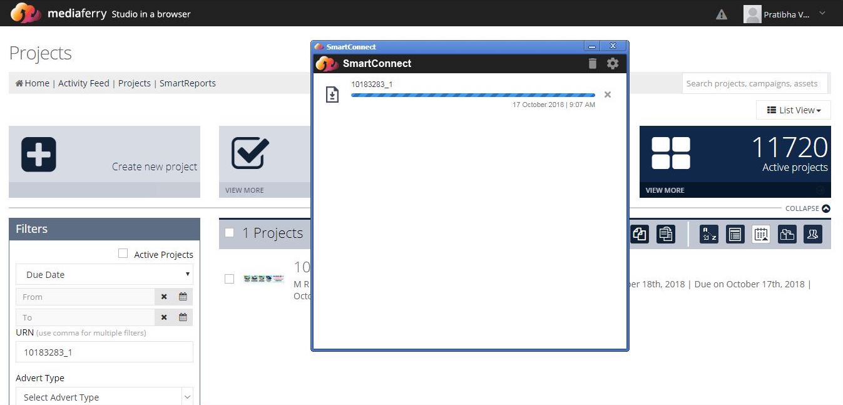Click the mediaferry cloud logo
The width and height of the screenshot is (843, 405).
tap(26, 13)
